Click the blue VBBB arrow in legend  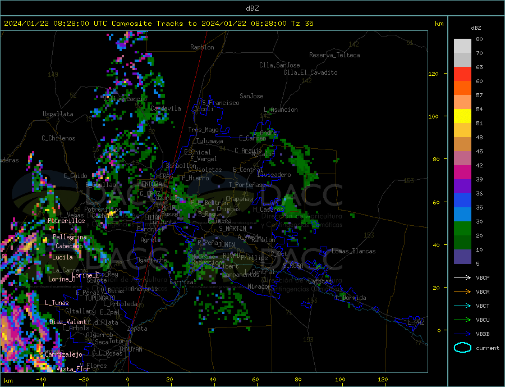click(462, 334)
